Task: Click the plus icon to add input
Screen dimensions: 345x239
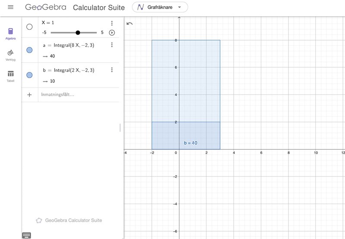Action: [29, 94]
